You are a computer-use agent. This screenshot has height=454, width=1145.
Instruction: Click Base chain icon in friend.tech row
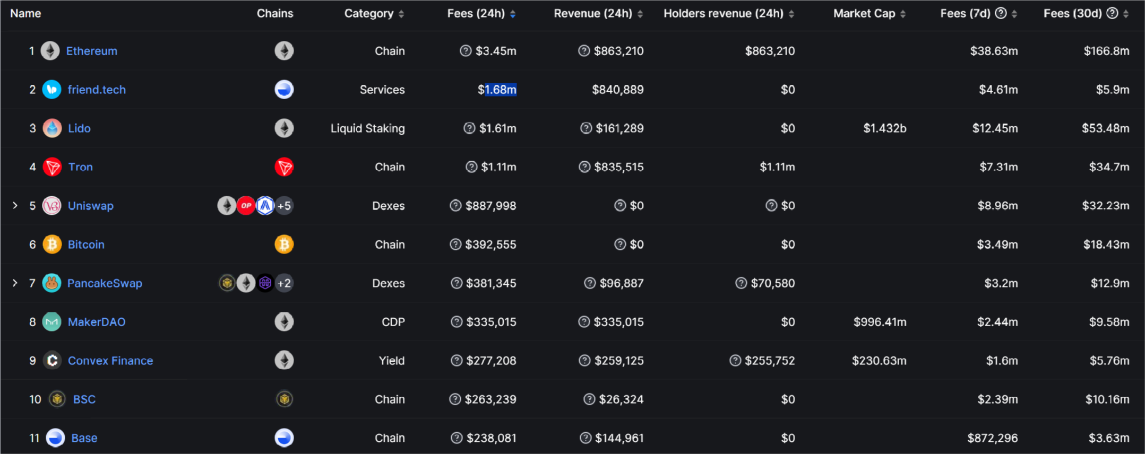(x=284, y=90)
